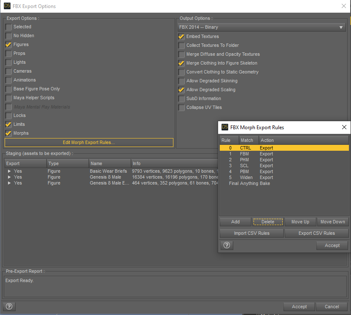Click the help icon in FBX Export Options
The width and height of the screenshot is (351, 315).
pos(9,306)
